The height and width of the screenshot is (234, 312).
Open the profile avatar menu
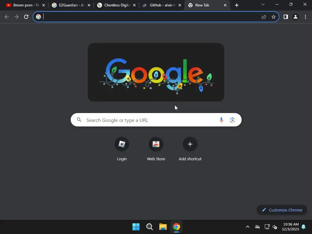click(296, 17)
